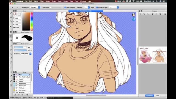
Task: Open the Close the gap level dropdown
Action: coord(114,7)
